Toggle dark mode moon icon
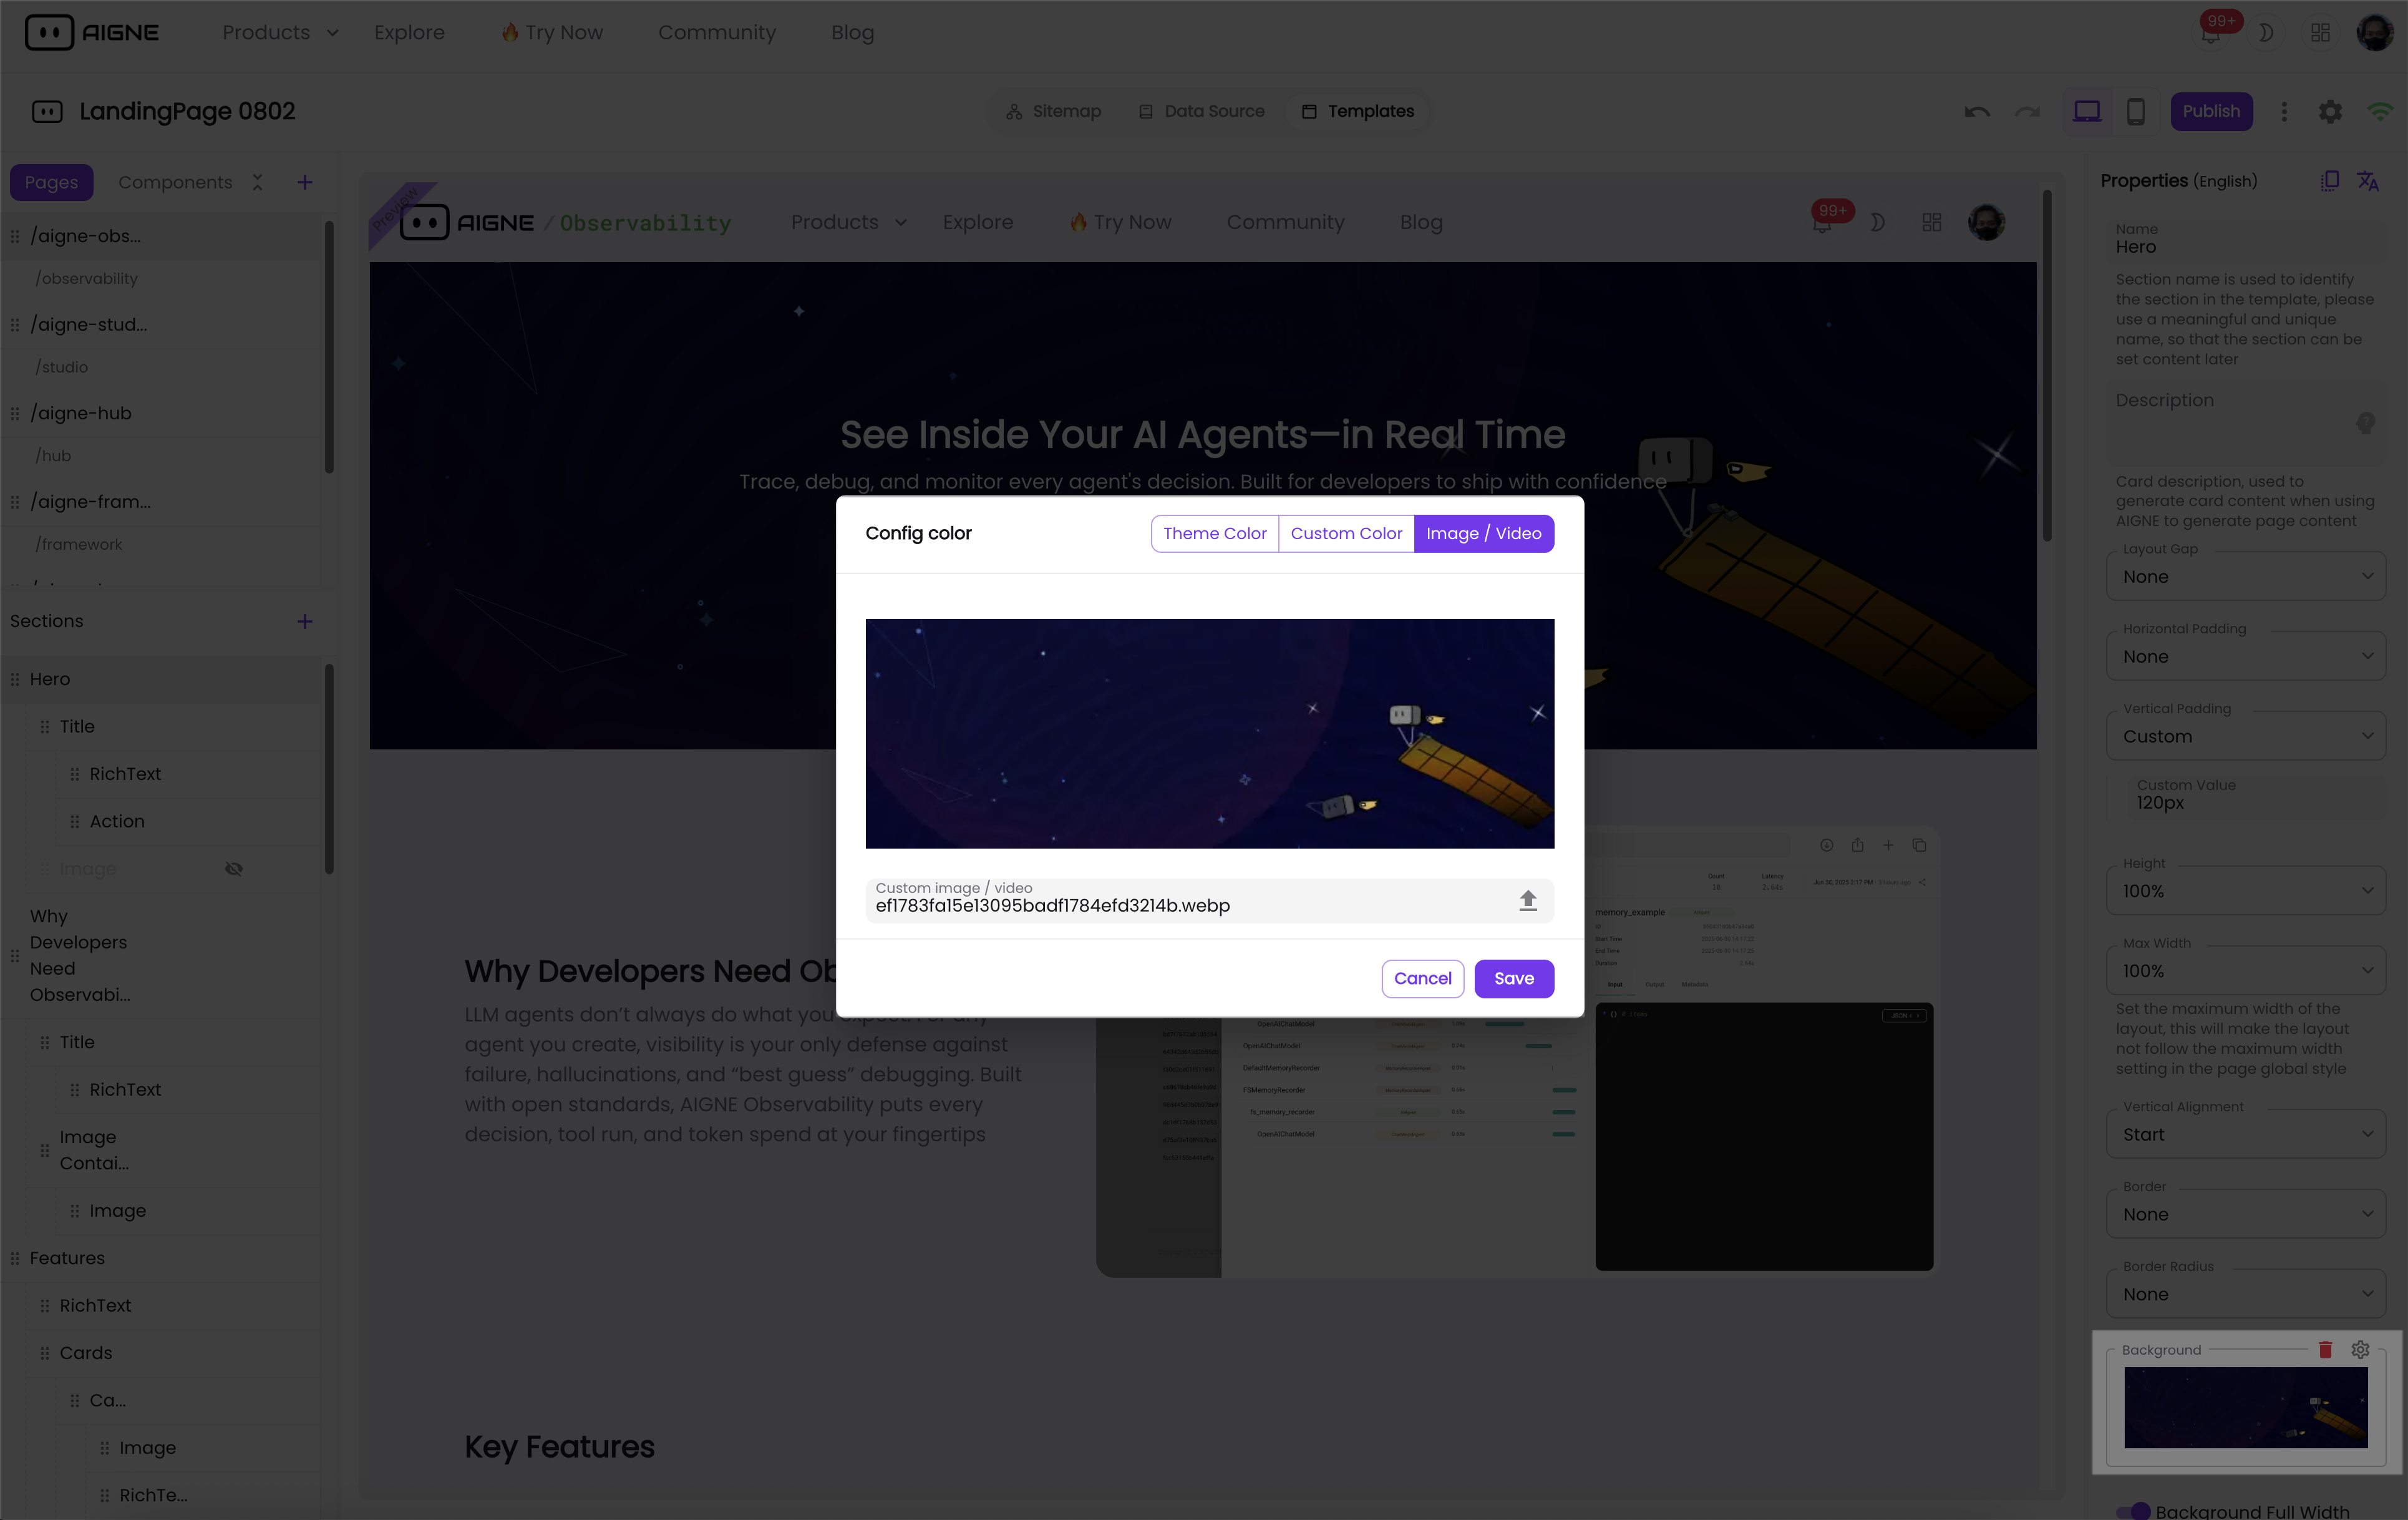The image size is (2408, 1520). [x=2266, y=32]
